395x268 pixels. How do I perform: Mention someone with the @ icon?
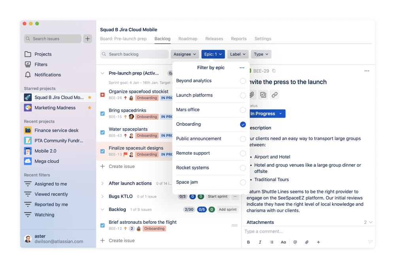(295, 242)
